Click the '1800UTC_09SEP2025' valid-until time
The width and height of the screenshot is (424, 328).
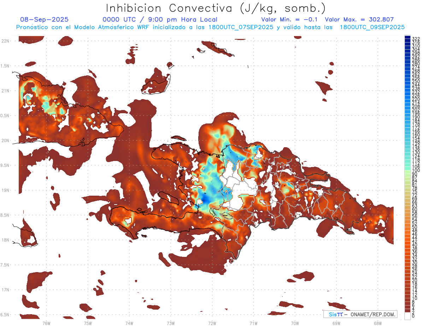pyautogui.click(x=372, y=27)
